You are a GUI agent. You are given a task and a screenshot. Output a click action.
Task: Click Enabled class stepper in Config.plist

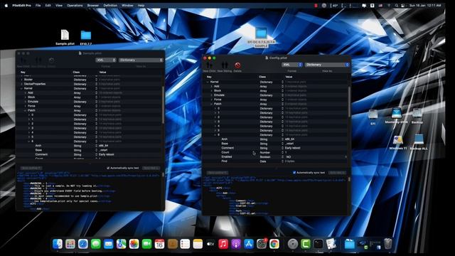tap(282, 156)
